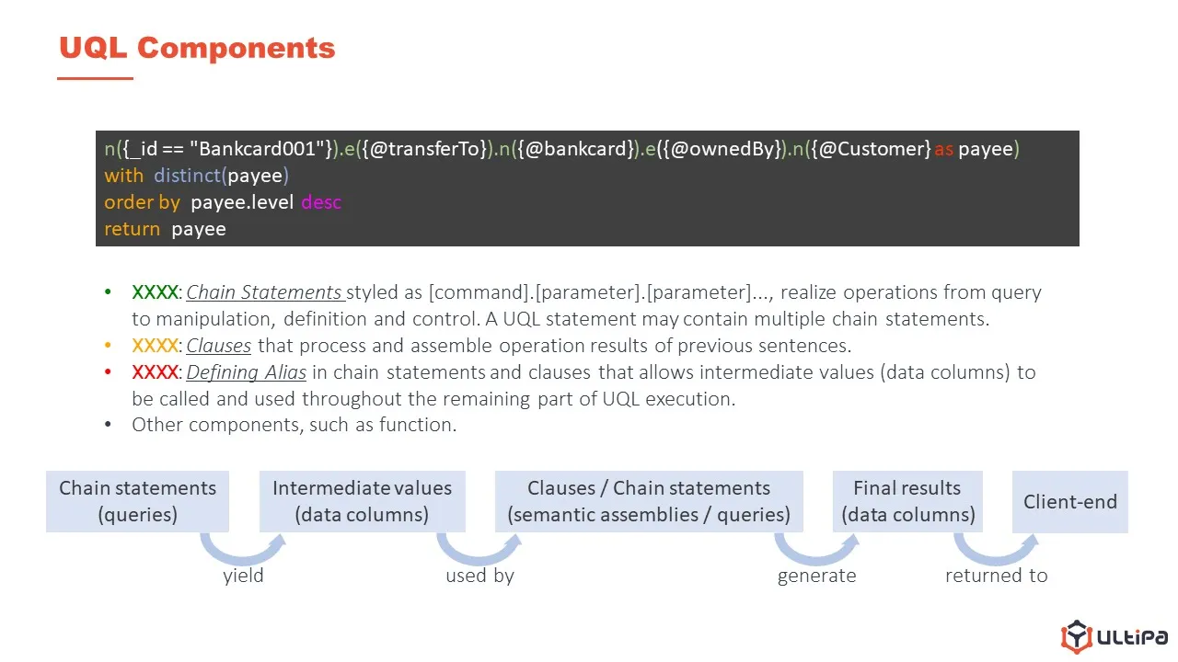Click the 'order by' keyword in code

tap(142, 202)
